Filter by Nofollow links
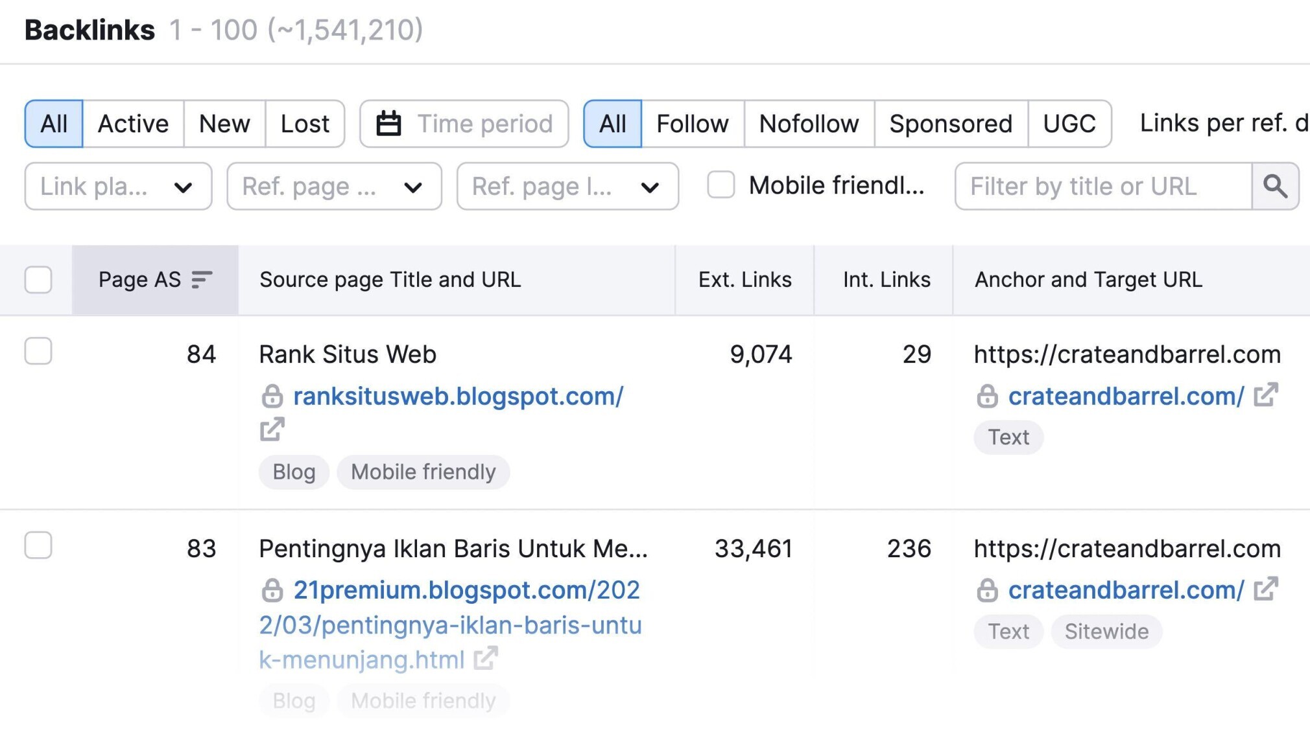 click(x=809, y=124)
